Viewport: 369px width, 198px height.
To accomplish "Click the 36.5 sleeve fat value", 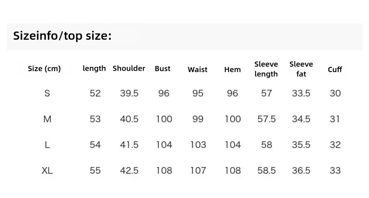I will point(301,170).
